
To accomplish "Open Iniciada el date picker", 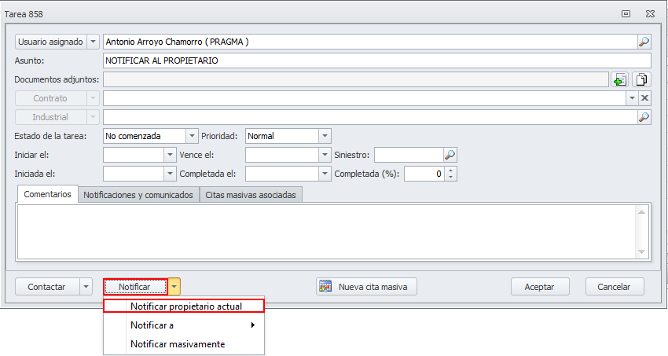I will tap(170, 174).
